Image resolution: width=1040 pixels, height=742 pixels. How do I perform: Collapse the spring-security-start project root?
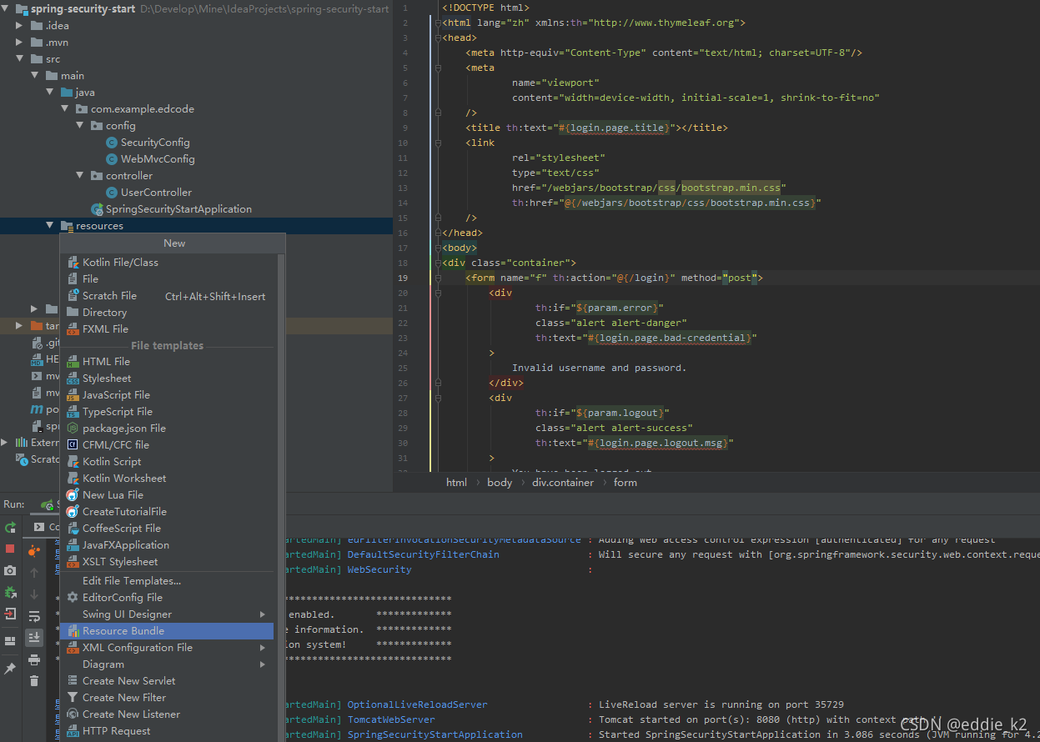[7, 9]
